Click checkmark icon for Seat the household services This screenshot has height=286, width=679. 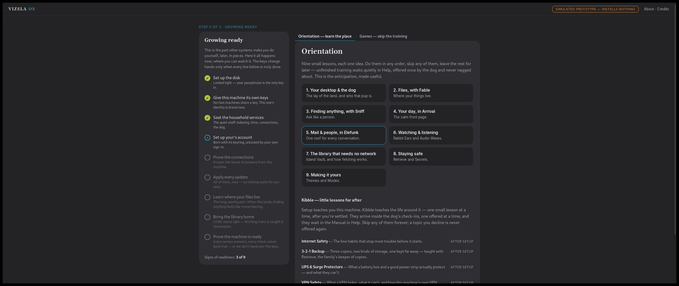point(207,118)
